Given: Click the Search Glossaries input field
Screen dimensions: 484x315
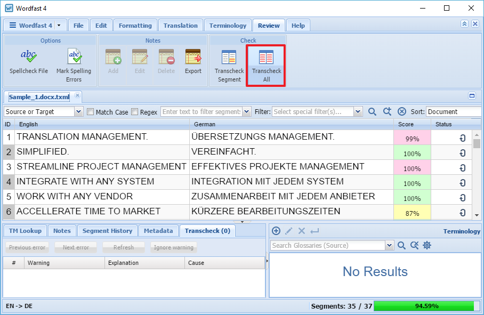Looking at the screenshot, I should 328,245.
